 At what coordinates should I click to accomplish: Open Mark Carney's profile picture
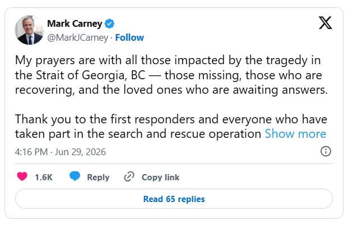29,30
